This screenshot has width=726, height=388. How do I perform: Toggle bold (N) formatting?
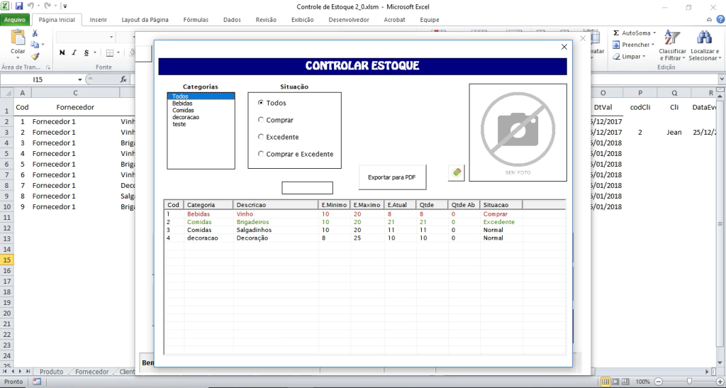pyautogui.click(x=62, y=52)
